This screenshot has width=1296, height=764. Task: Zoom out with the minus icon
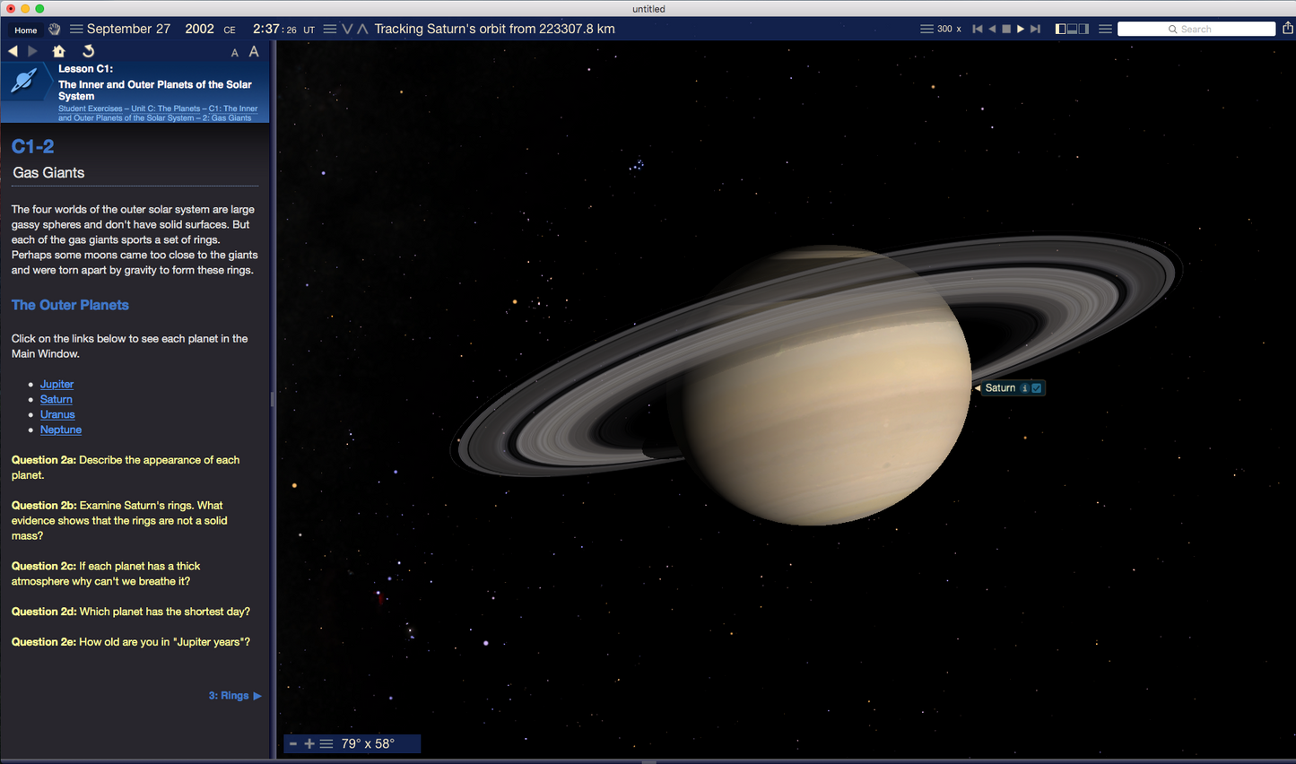click(293, 743)
